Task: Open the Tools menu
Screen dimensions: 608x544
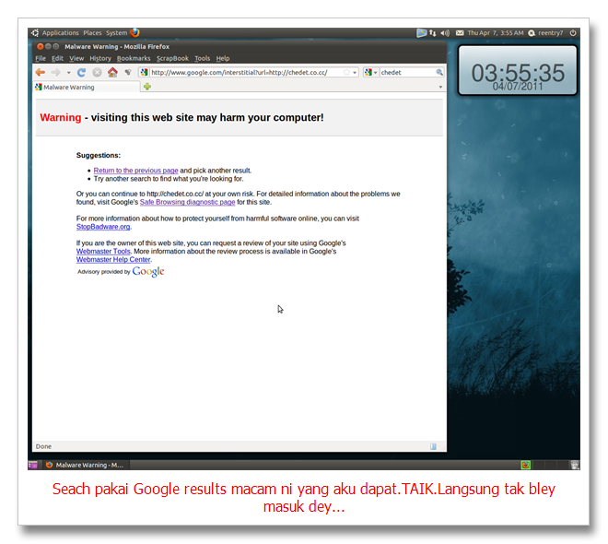Action: click(x=202, y=58)
